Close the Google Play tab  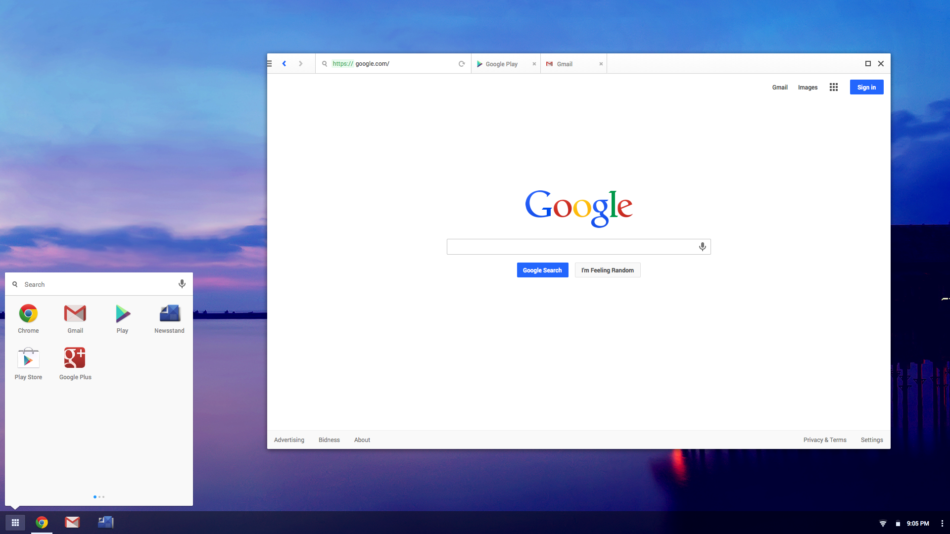[534, 64]
